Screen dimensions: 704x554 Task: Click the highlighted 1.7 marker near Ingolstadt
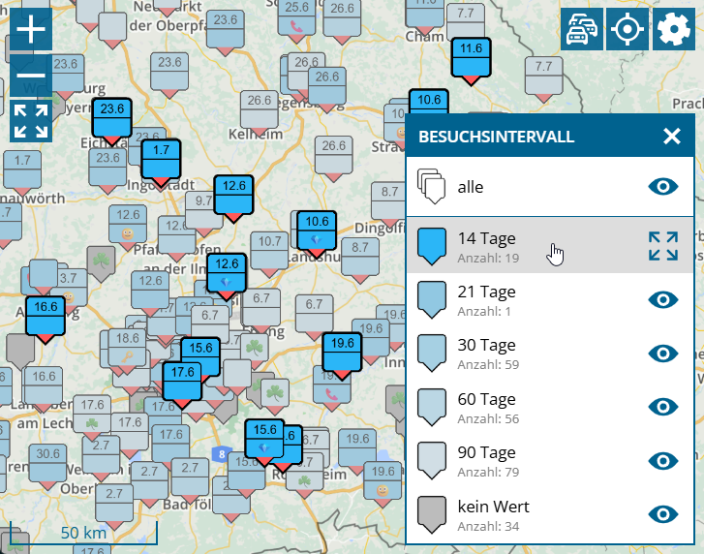(x=161, y=163)
